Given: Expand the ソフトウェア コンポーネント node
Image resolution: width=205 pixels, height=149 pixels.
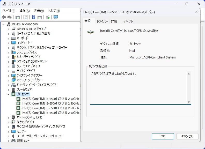Looking at the screenshot, I should (8, 62).
